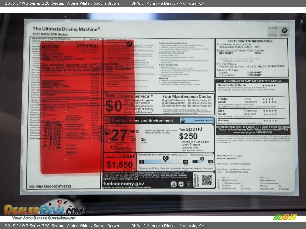Click the VIN number at the sticker bottom
This screenshot has height=229, width=306.
50,187
